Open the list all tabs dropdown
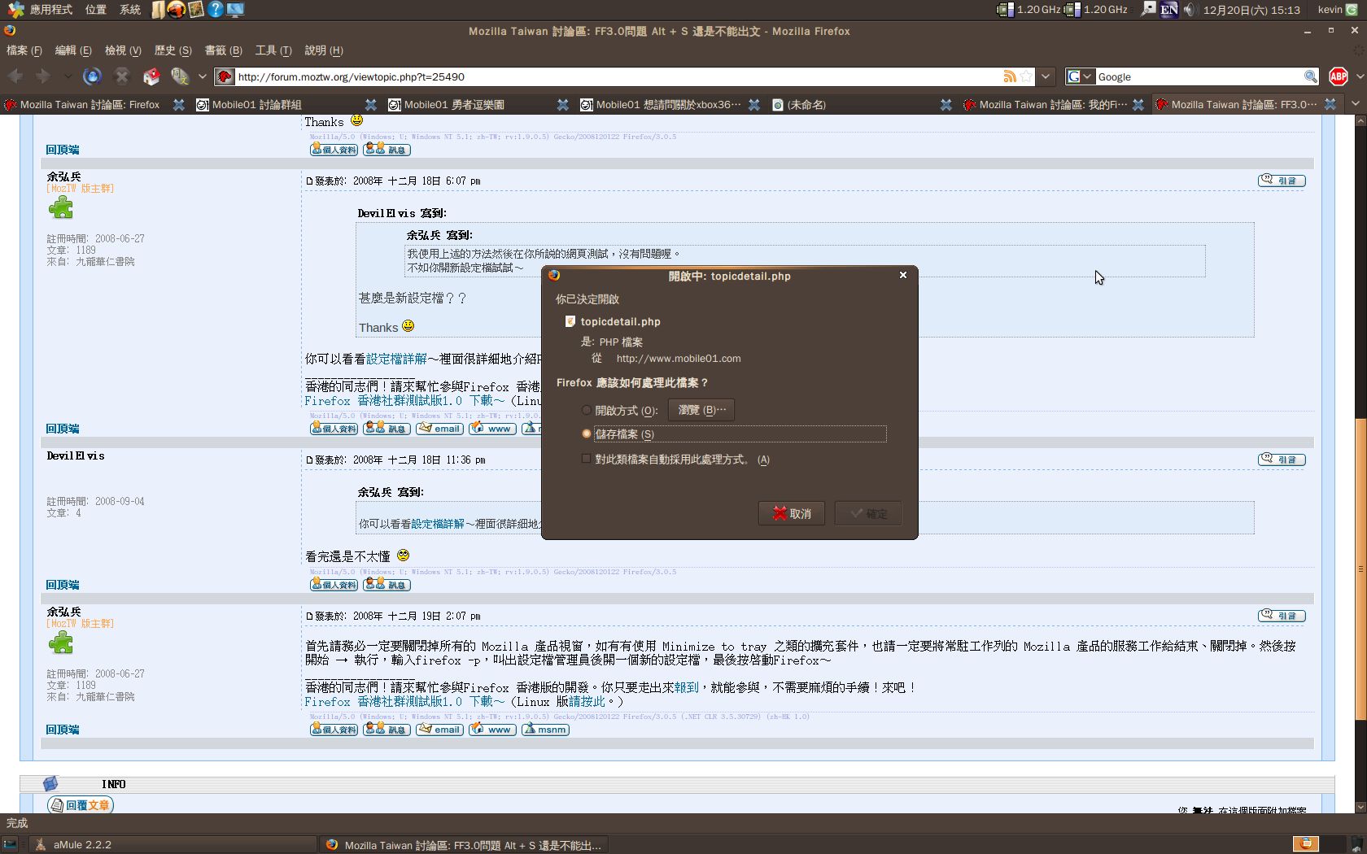Image resolution: width=1367 pixels, height=854 pixels. 1355,104
